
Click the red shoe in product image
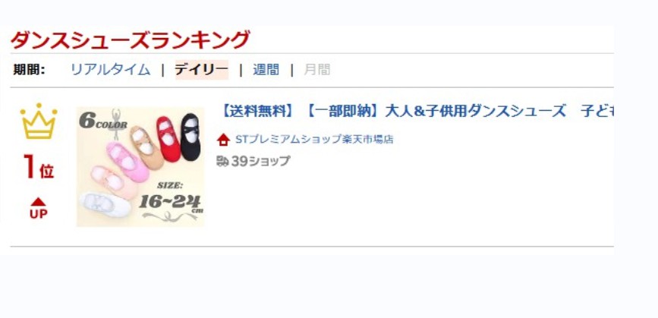168,138
